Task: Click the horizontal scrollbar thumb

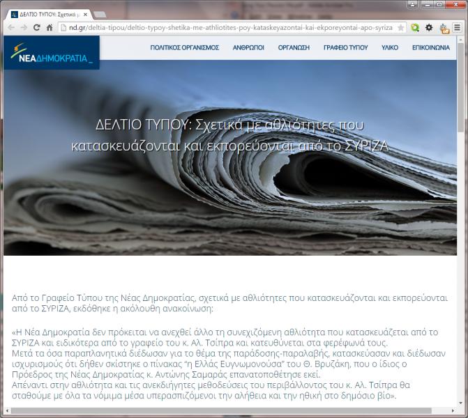Action: click(x=221, y=411)
